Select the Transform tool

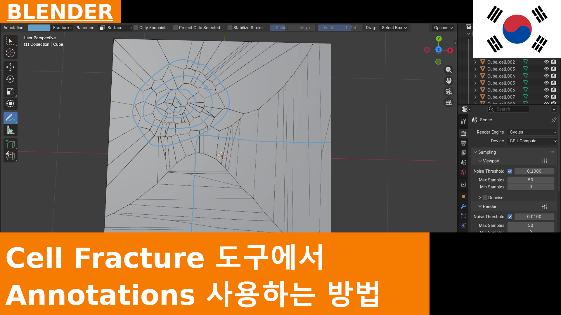pyautogui.click(x=10, y=104)
